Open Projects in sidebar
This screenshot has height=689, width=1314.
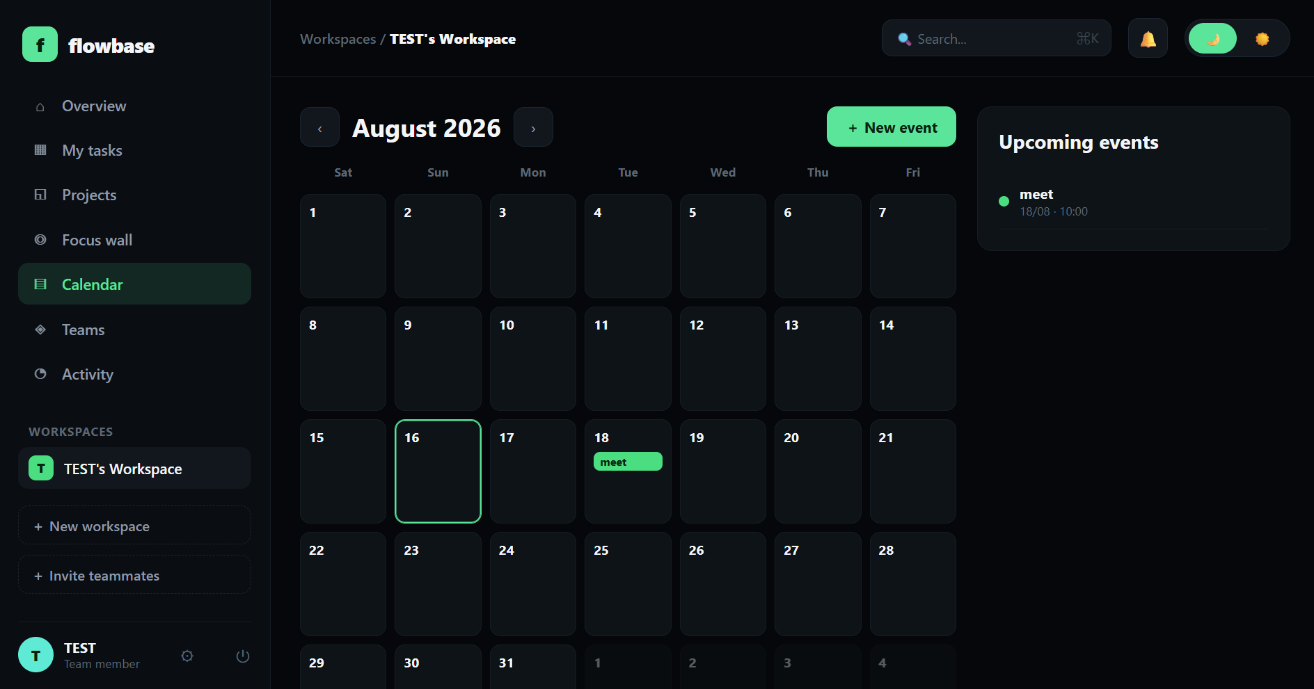coord(134,195)
